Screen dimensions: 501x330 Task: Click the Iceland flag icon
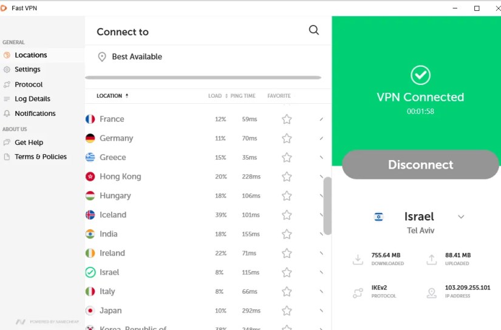(90, 215)
